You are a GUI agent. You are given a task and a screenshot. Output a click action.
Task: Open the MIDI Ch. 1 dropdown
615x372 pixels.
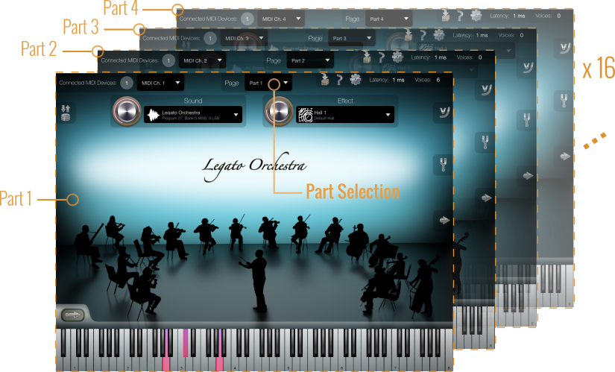pos(160,83)
